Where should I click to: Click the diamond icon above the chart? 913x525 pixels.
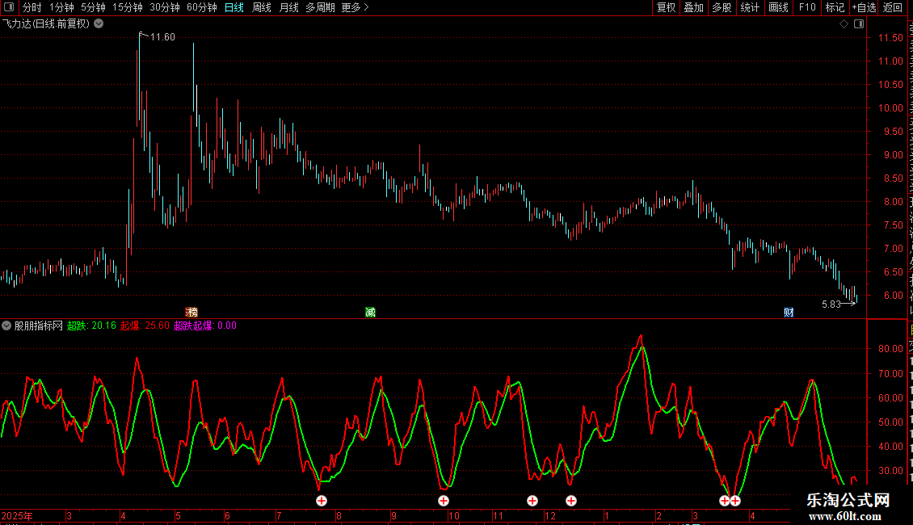point(844,24)
